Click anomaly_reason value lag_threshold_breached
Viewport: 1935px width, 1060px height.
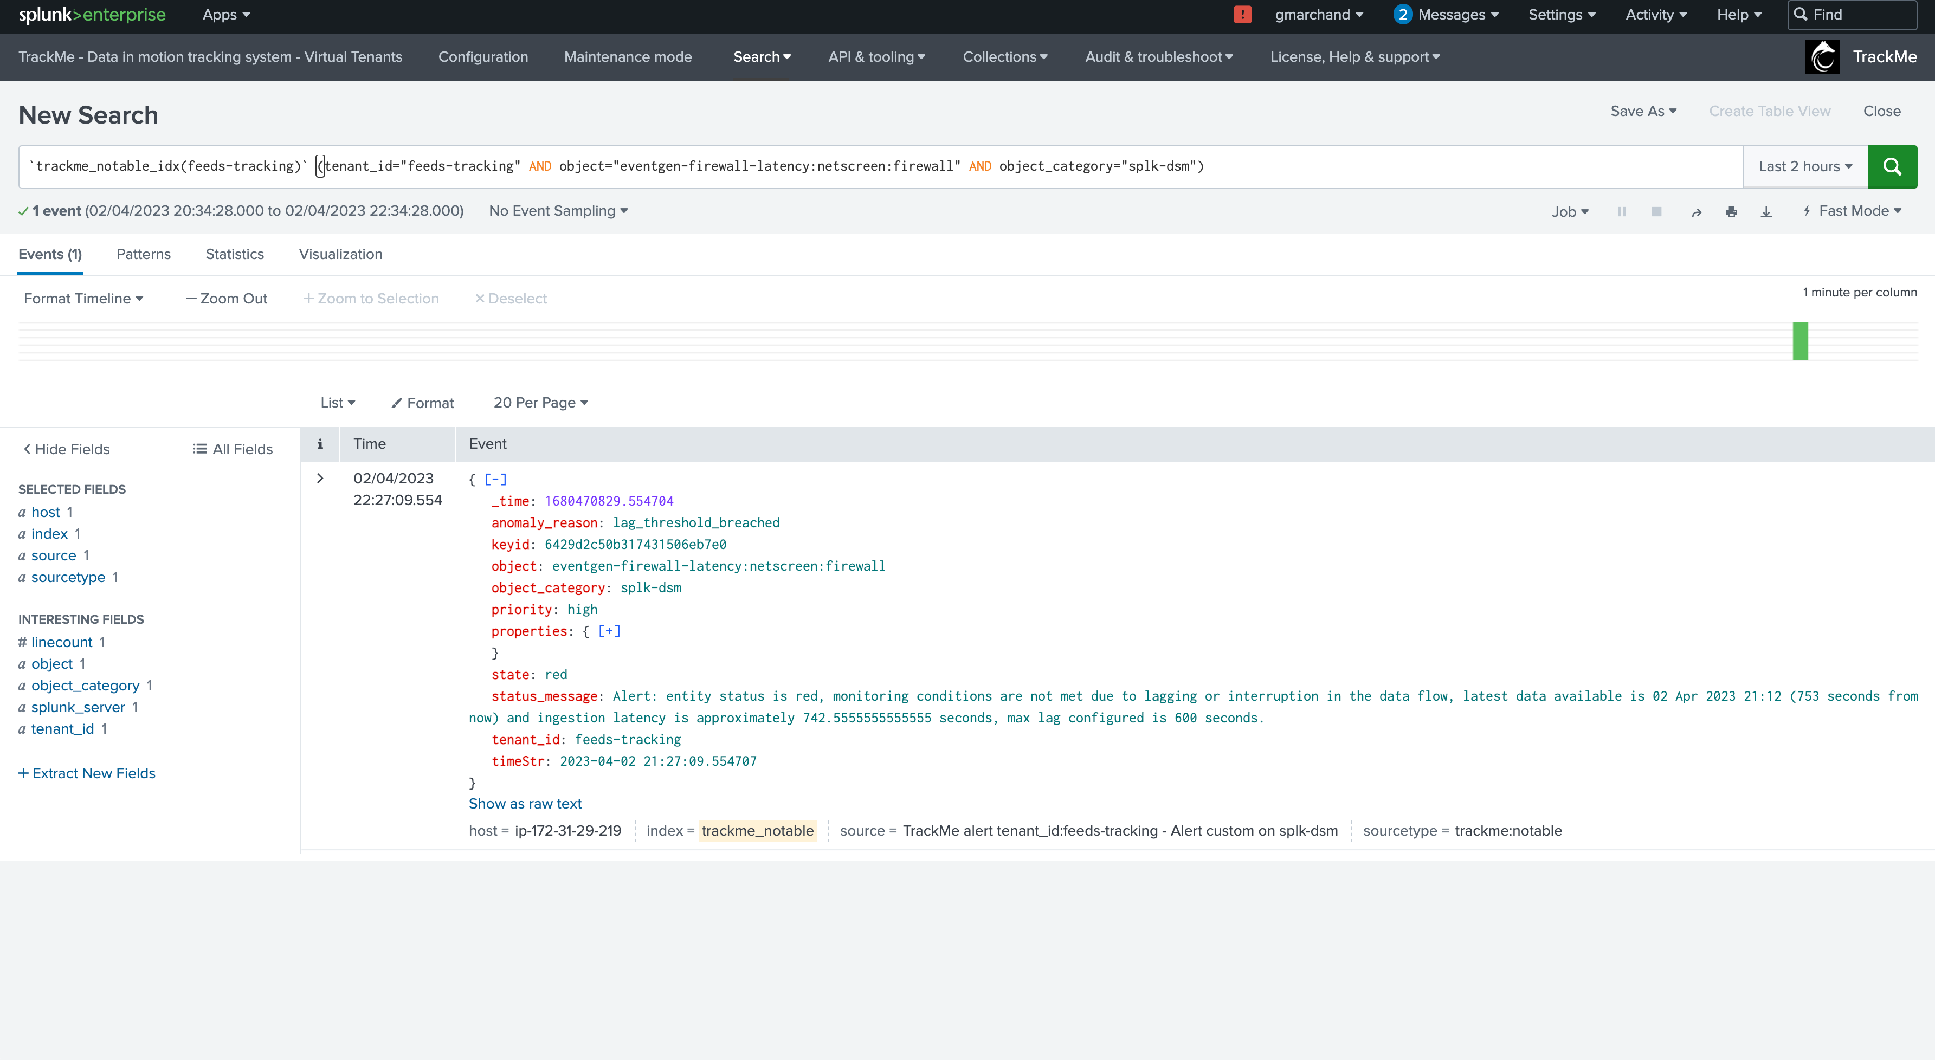click(695, 523)
